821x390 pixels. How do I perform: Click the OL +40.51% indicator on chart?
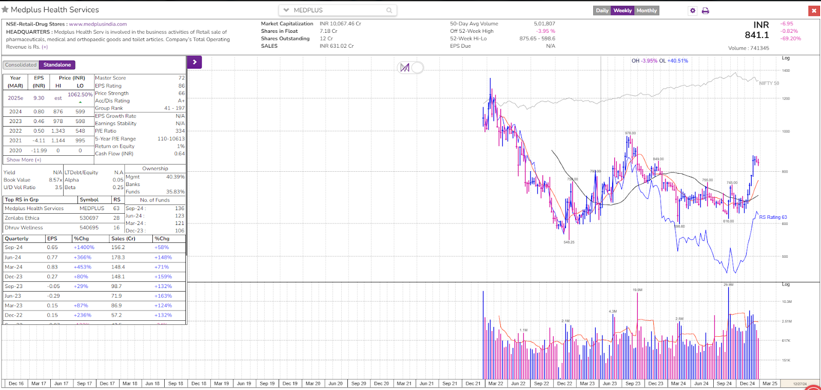[x=674, y=60]
